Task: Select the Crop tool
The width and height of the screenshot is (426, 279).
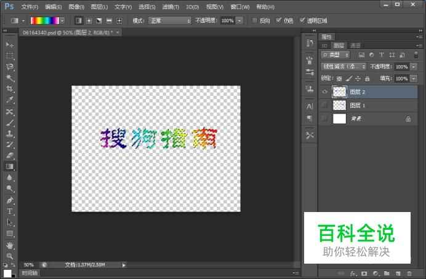Action: pyautogui.click(x=9, y=89)
